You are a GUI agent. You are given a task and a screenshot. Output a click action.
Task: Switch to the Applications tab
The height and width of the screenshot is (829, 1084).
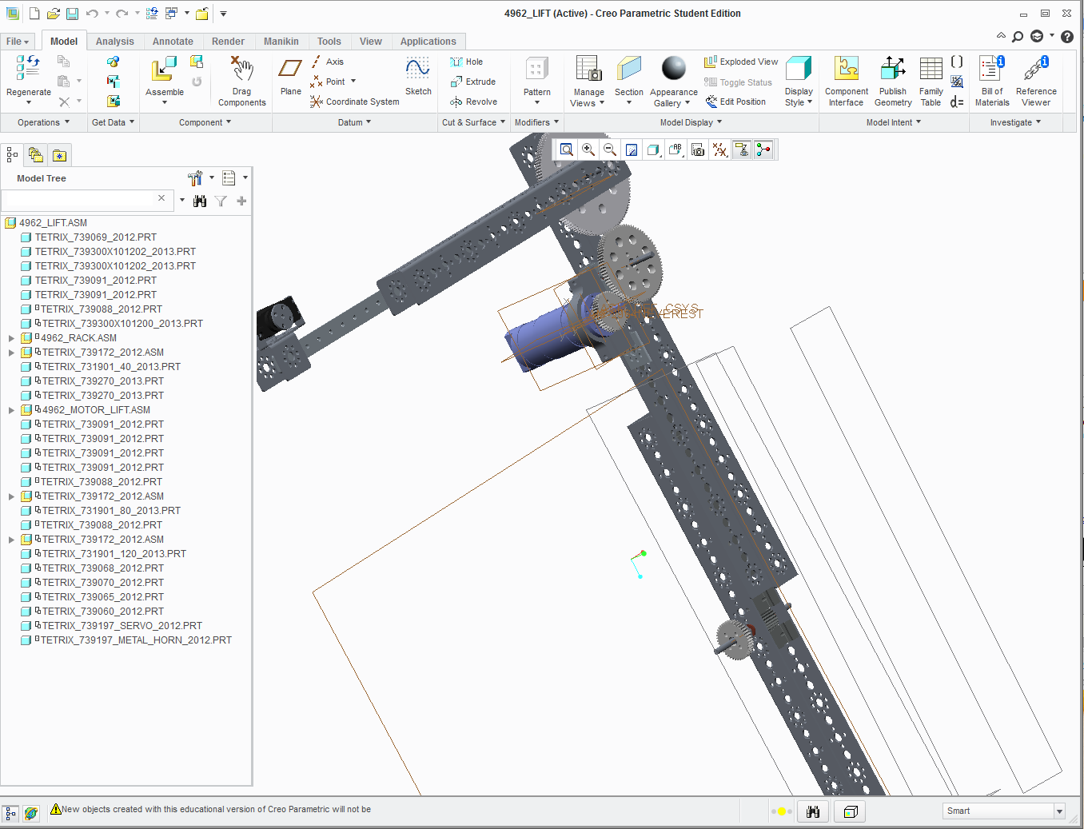428,42
